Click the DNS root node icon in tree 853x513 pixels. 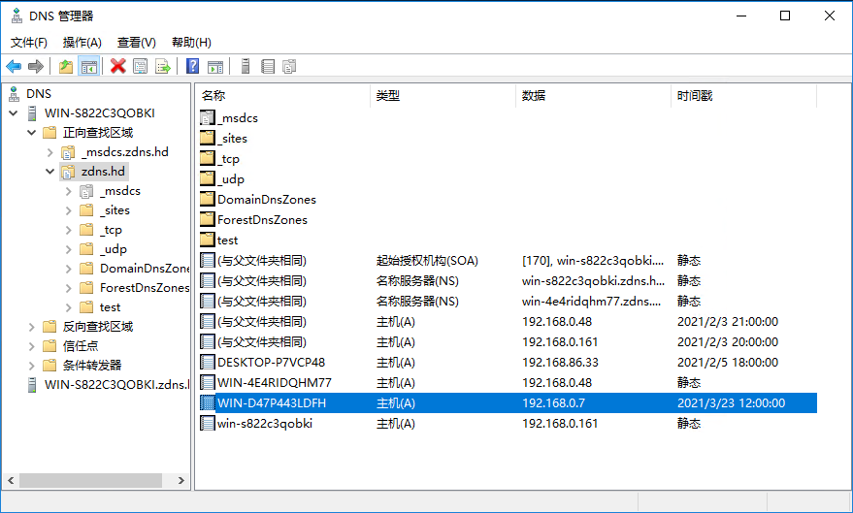pyautogui.click(x=15, y=94)
